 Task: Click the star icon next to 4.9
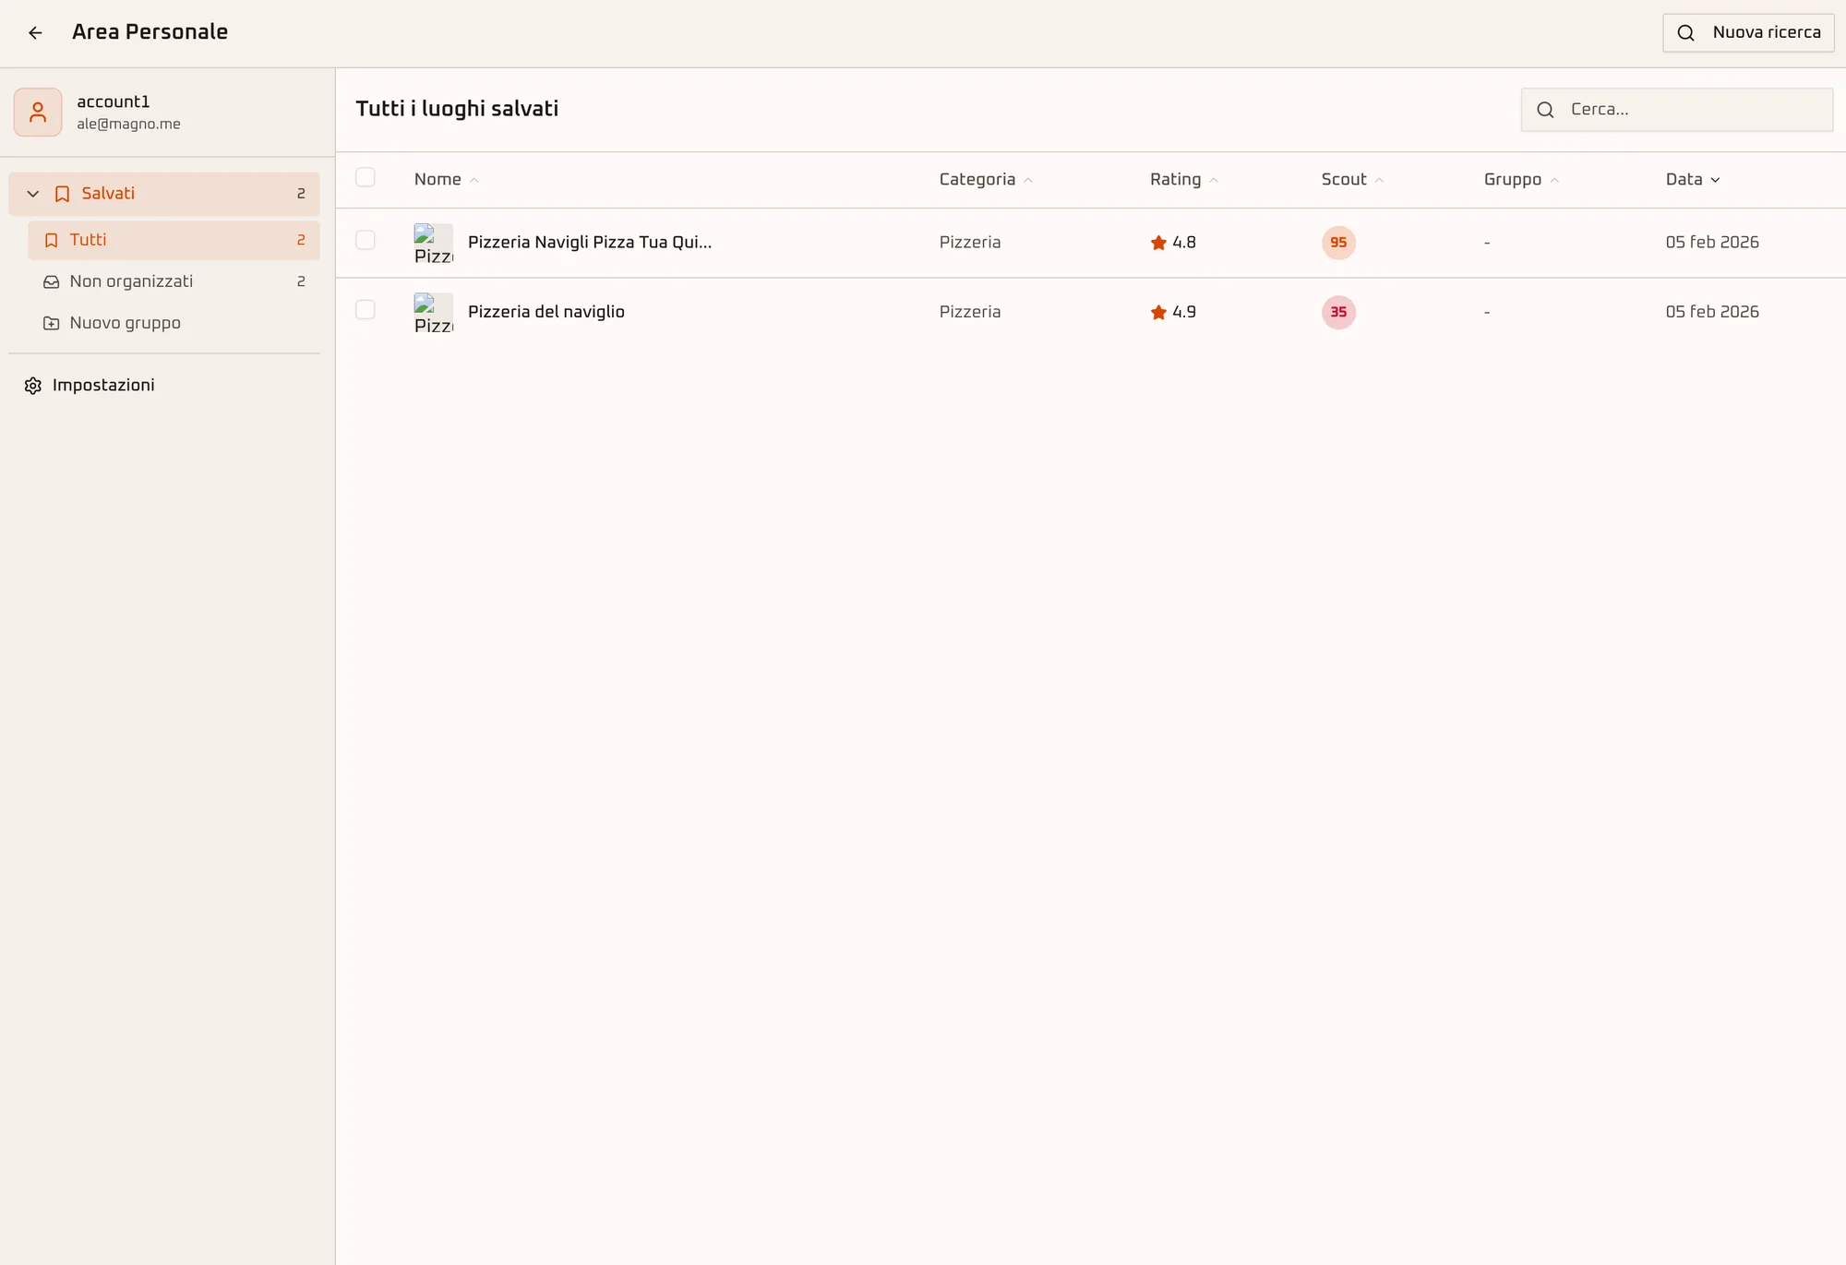click(x=1158, y=312)
